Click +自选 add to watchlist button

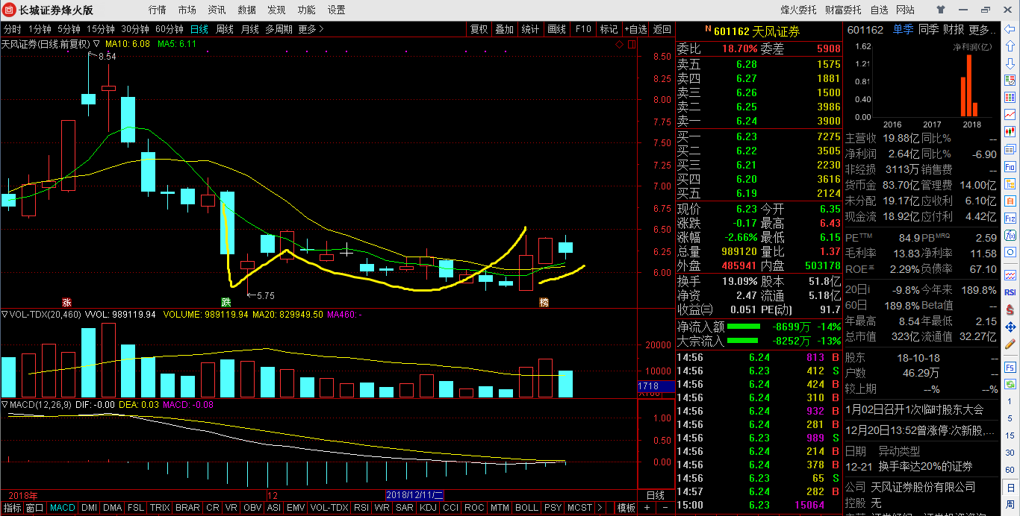635,29
